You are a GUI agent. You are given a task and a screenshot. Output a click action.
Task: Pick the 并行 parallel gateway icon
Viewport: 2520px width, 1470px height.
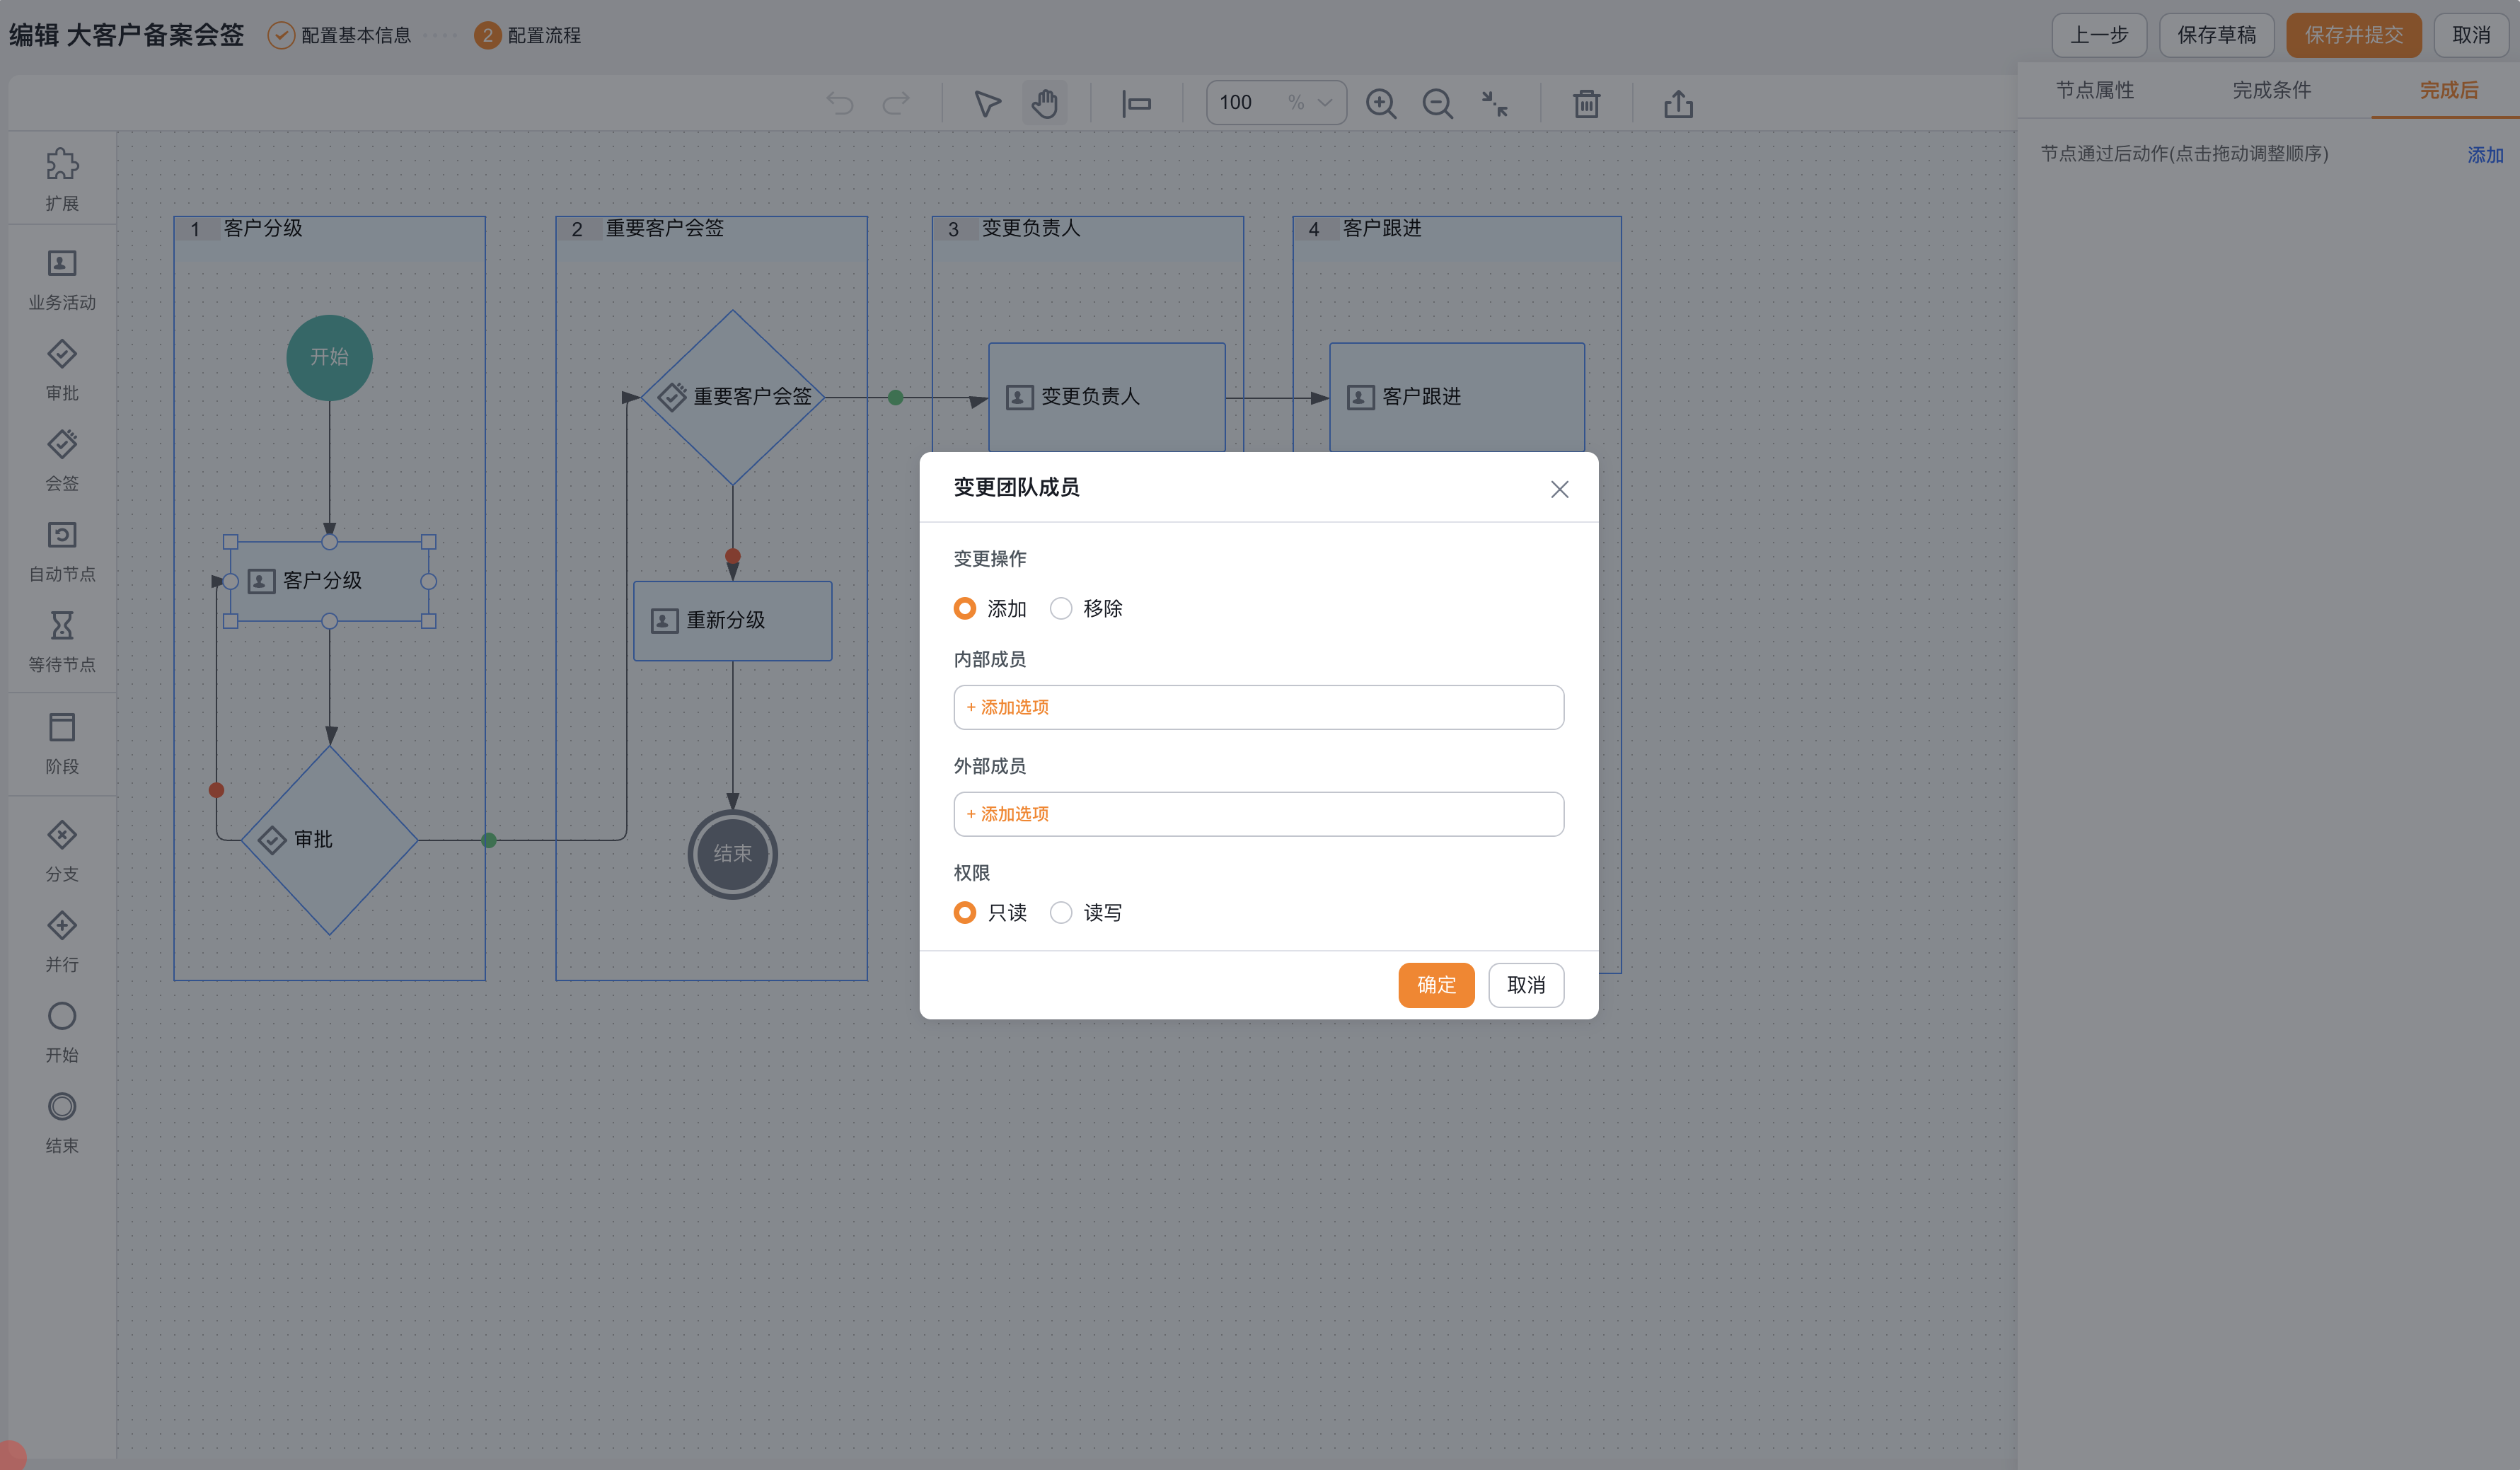[x=62, y=925]
